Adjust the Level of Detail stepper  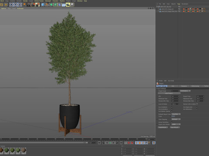coord(179,104)
